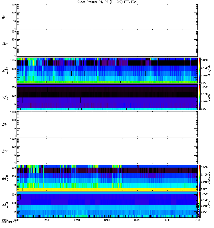
Task: Click the 'thc fbk edc12' y-axis title
Action: [5, 178]
